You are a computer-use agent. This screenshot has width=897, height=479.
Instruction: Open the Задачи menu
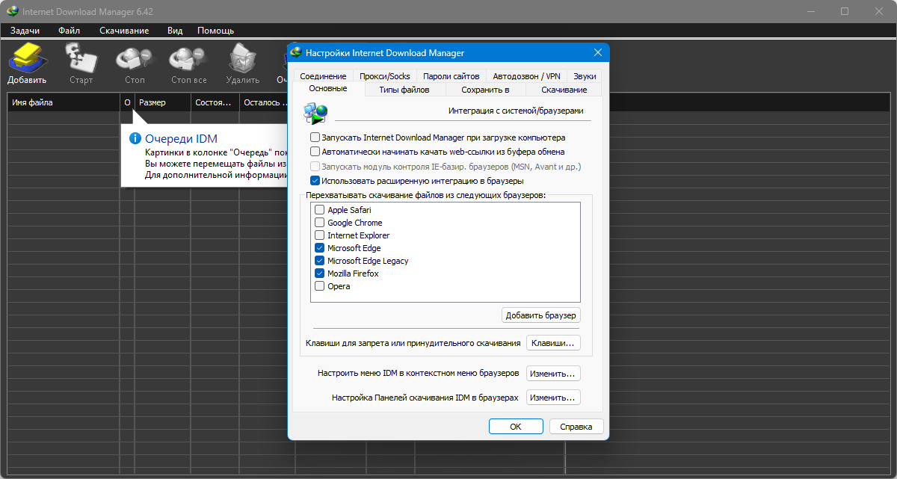(x=25, y=31)
